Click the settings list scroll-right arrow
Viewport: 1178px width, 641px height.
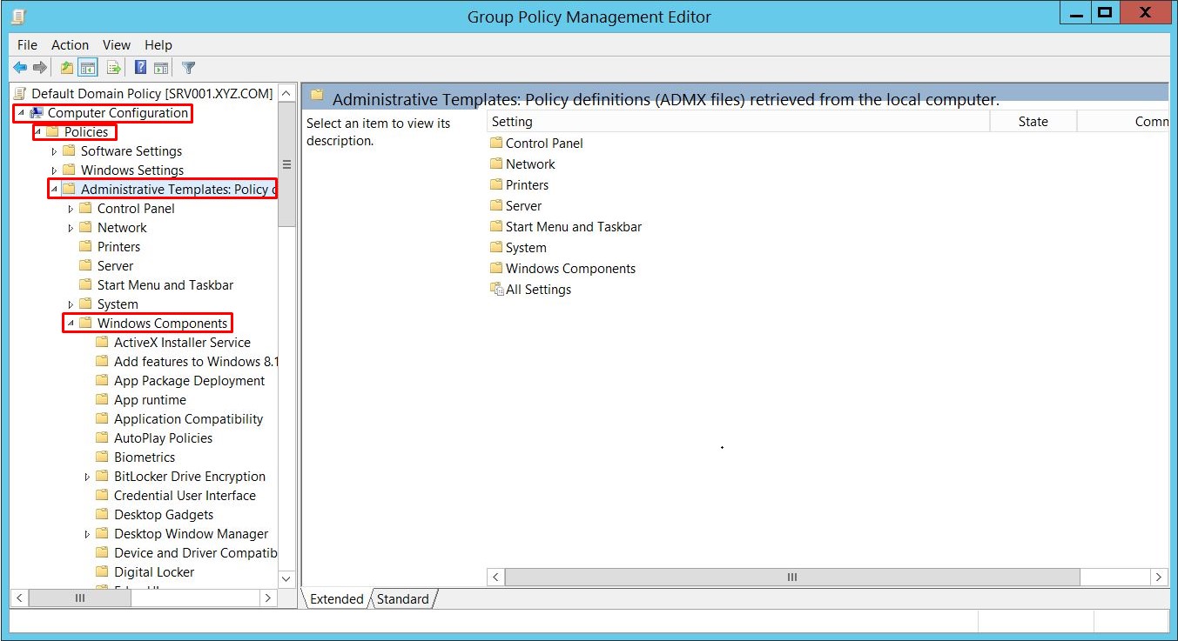click(1158, 577)
